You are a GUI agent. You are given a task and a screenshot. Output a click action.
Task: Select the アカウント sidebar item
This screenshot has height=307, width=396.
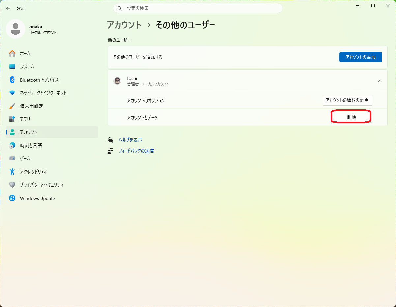pyautogui.click(x=52, y=132)
